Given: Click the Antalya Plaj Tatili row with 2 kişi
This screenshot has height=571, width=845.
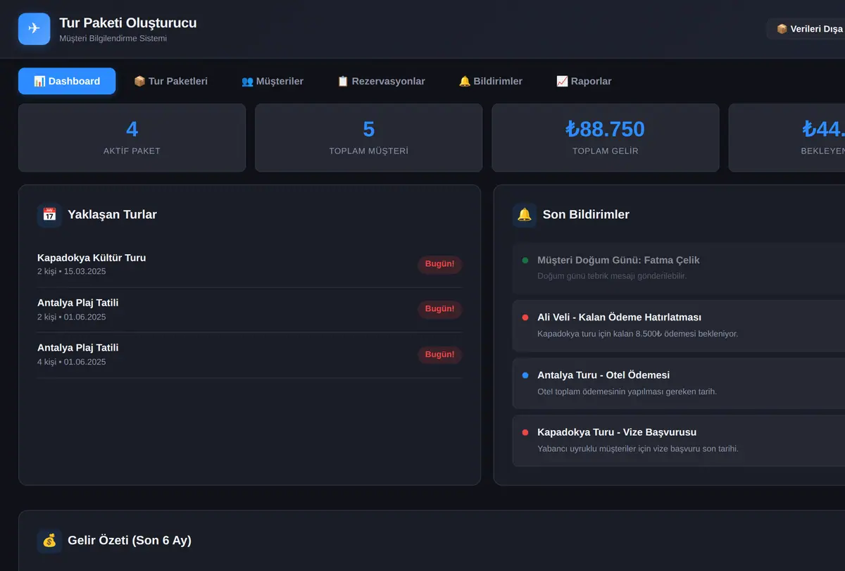Looking at the screenshot, I should click(x=249, y=310).
